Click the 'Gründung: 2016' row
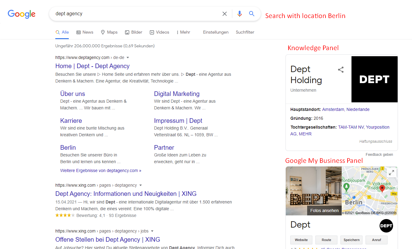 [307, 118]
